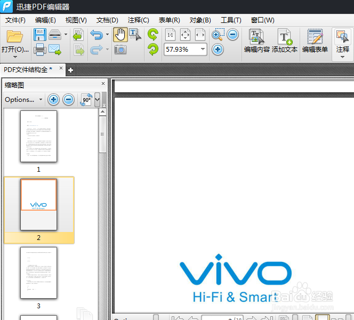The image size is (354, 320).
Task: Click the snapshot camera tool
Action: (120, 50)
